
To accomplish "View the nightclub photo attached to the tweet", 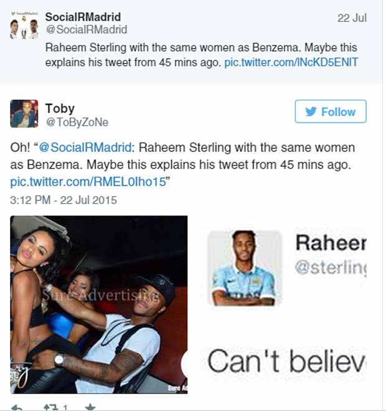I will [x=99, y=305].
